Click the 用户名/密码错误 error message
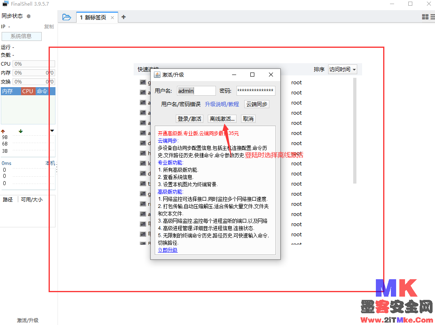The height and width of the screenshot is (325, 435). click(x=181, y=104)
